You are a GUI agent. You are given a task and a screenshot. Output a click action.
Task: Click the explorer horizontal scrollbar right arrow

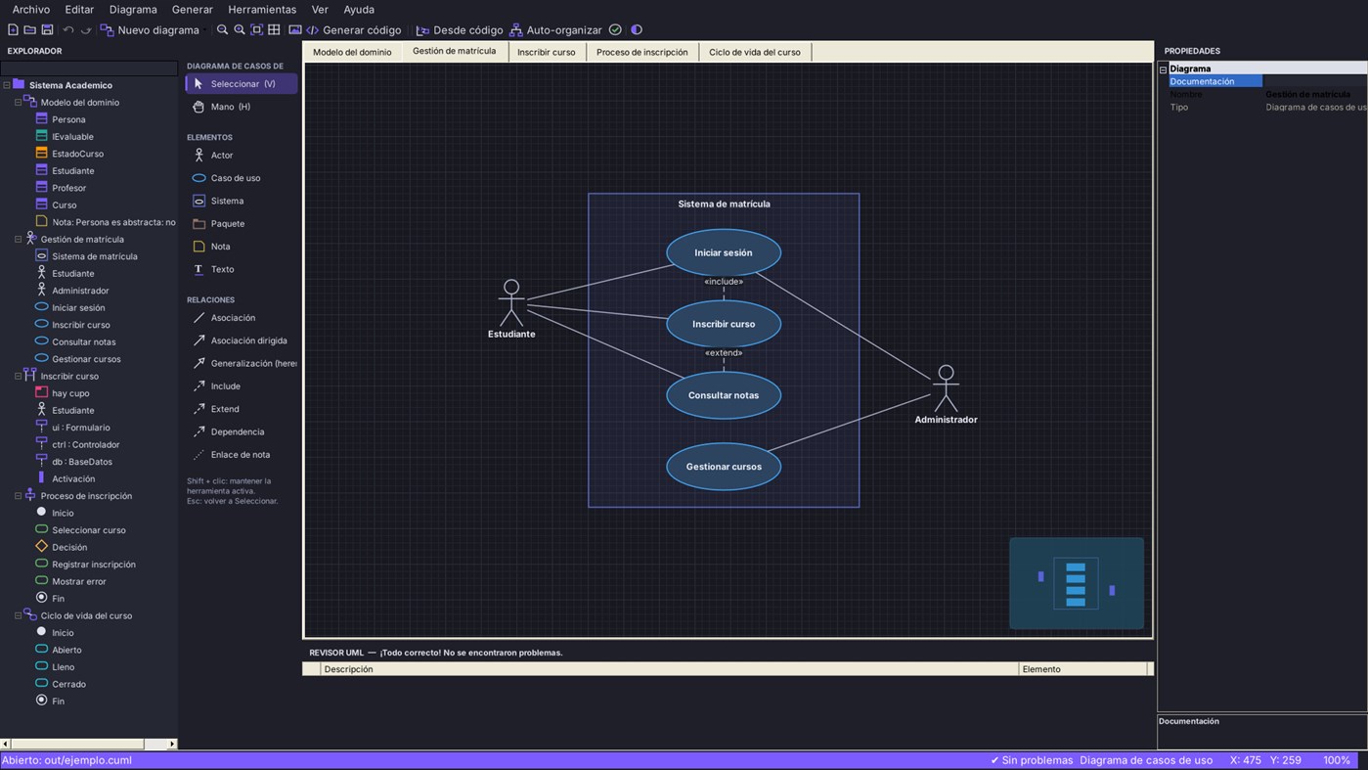point(172,744)
